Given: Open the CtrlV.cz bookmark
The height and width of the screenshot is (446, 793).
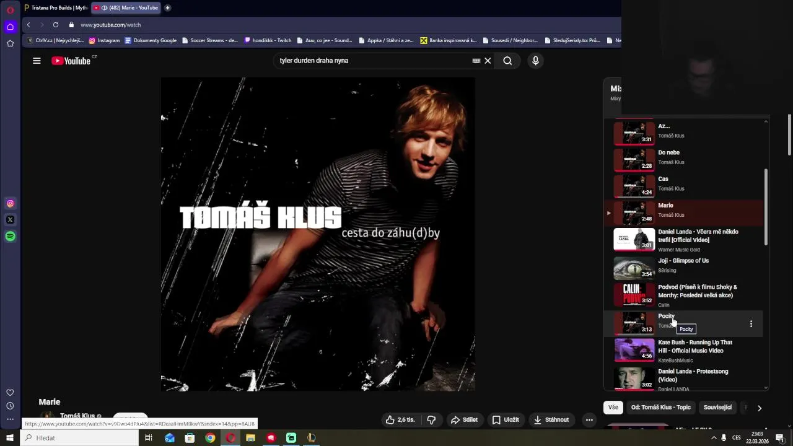Looking at the screenshot, I should [55, 40].
